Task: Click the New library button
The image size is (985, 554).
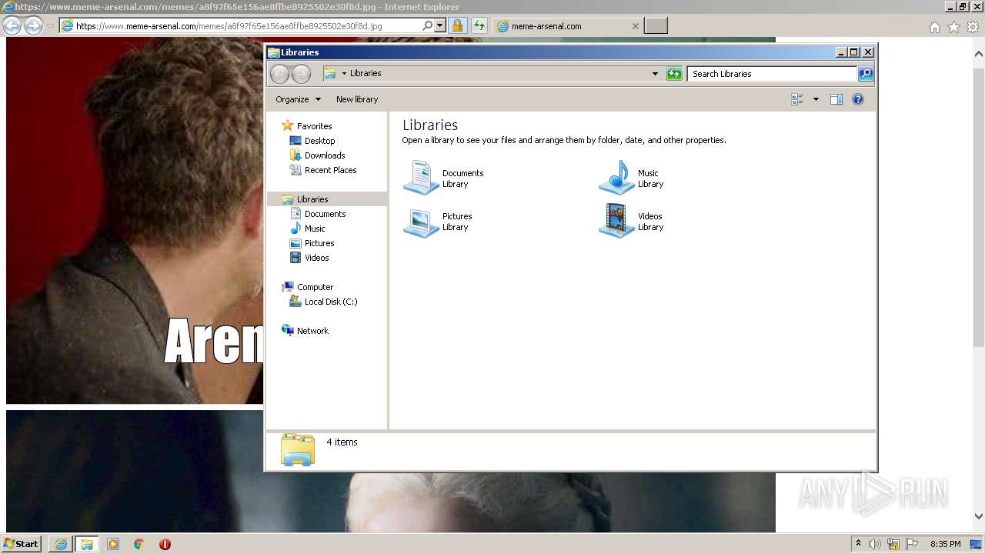Action: pyautogui.click(x=357, y=99)
